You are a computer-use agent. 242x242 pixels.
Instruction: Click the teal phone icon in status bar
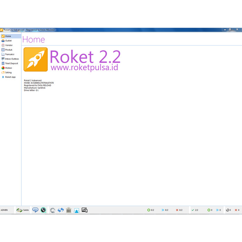coord(43,210)
